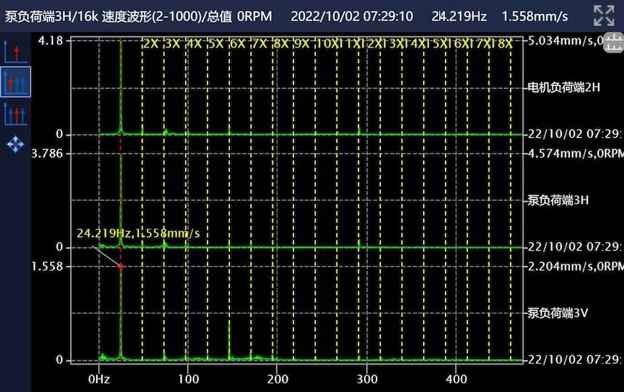Click the four-arrow pan/move icon
Screen dimensions: 624x392
pos(15,144)
